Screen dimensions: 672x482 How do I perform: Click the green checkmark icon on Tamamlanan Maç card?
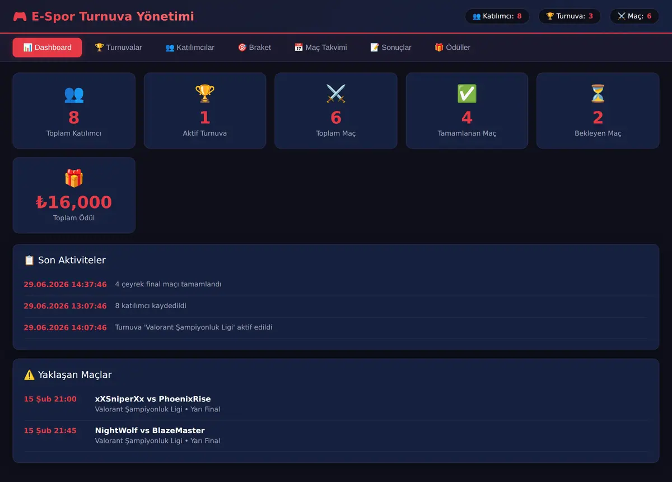click(x=467, y=94)
